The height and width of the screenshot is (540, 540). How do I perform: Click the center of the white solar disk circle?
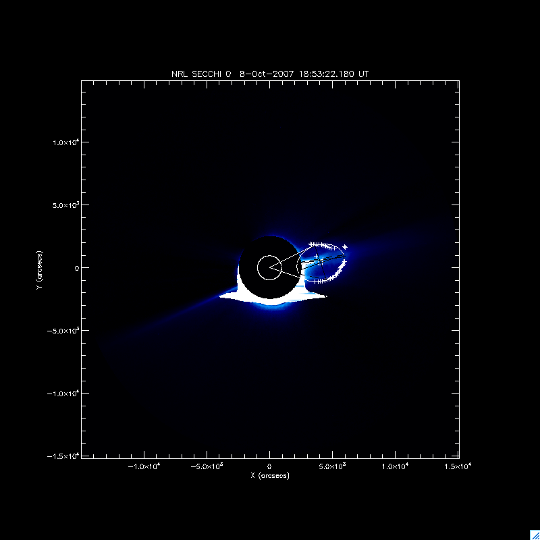click(269, 267)
